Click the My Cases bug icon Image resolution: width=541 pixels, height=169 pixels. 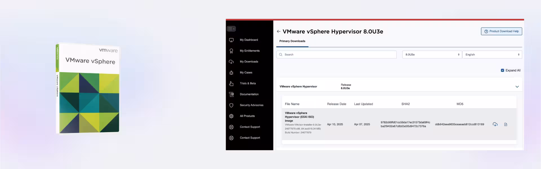[231, 73]
